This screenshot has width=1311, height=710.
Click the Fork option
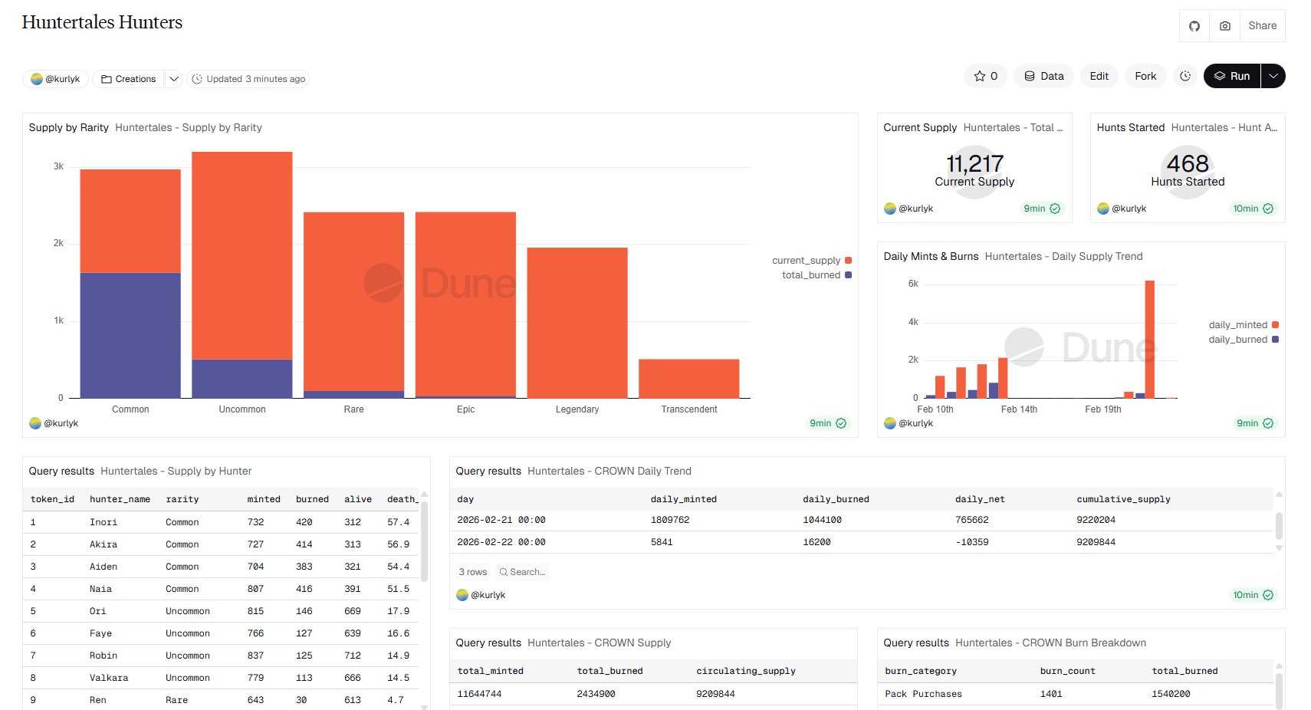(x=1145, y=76)
